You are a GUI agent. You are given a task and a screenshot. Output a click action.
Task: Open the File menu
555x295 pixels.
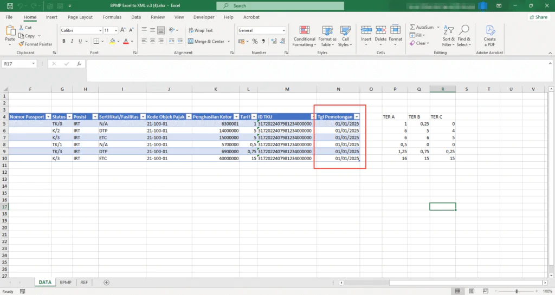9,17
